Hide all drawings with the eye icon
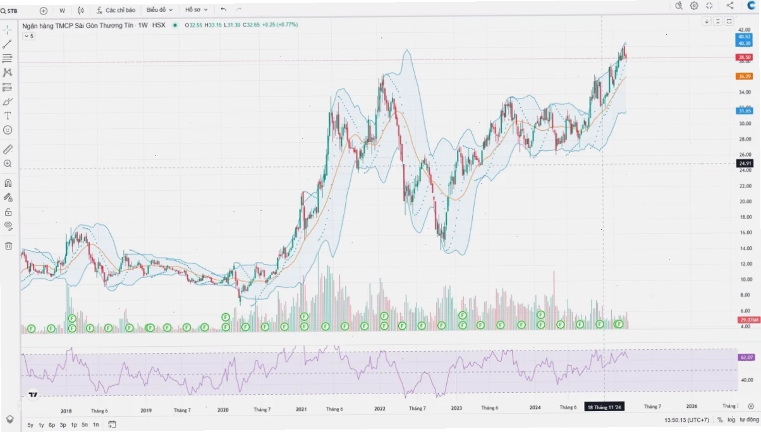Image resolution: width=761 pixels, height=432 pixels. click(8, 225)
